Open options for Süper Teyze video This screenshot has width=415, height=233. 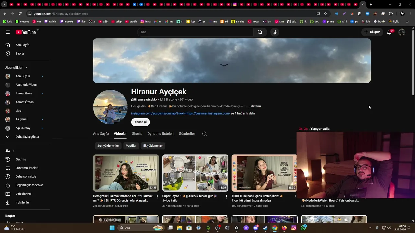pos(227,197)
